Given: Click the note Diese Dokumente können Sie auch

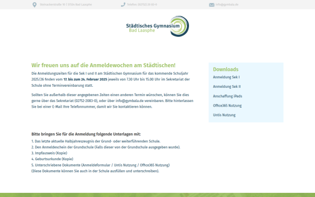Looking at the screenshot, I should point(95,171).
